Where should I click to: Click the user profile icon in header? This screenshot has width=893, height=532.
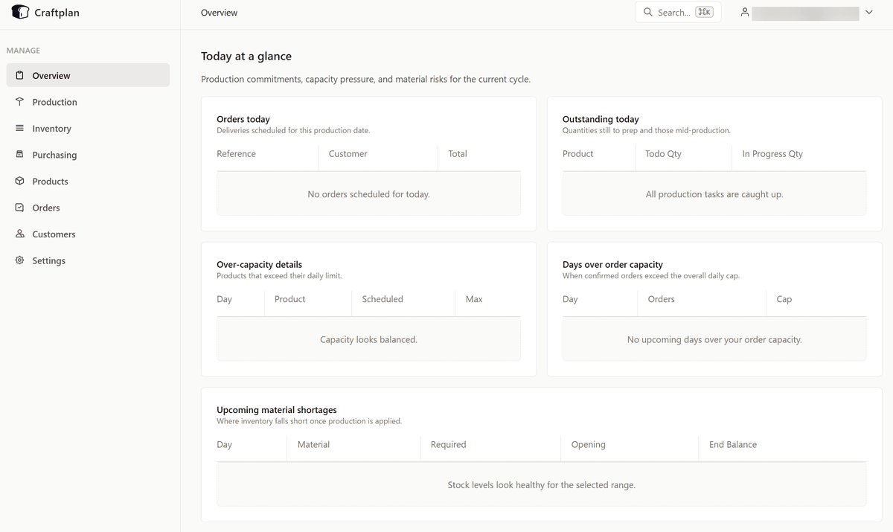(x=744, y=13)
